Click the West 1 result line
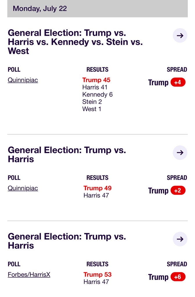 coord(92,109)
